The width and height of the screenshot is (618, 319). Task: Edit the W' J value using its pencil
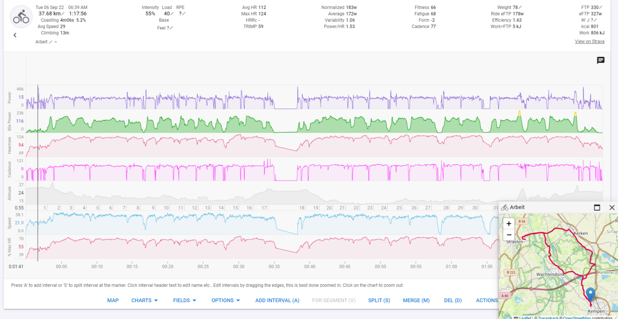(x=595, y=20)
